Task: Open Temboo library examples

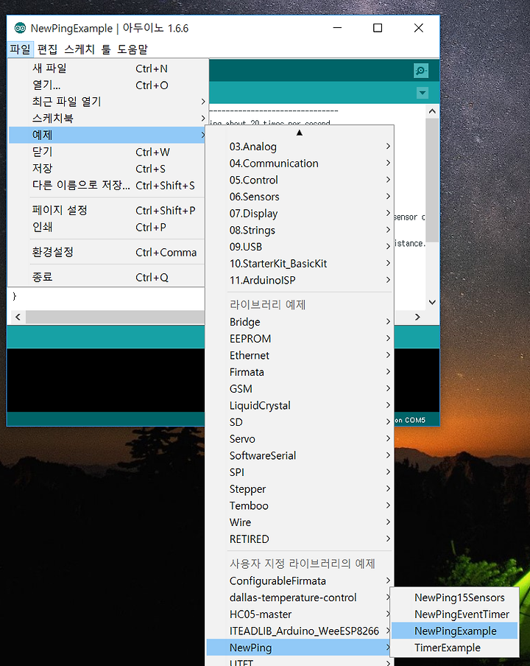Action: pos(300,506)
